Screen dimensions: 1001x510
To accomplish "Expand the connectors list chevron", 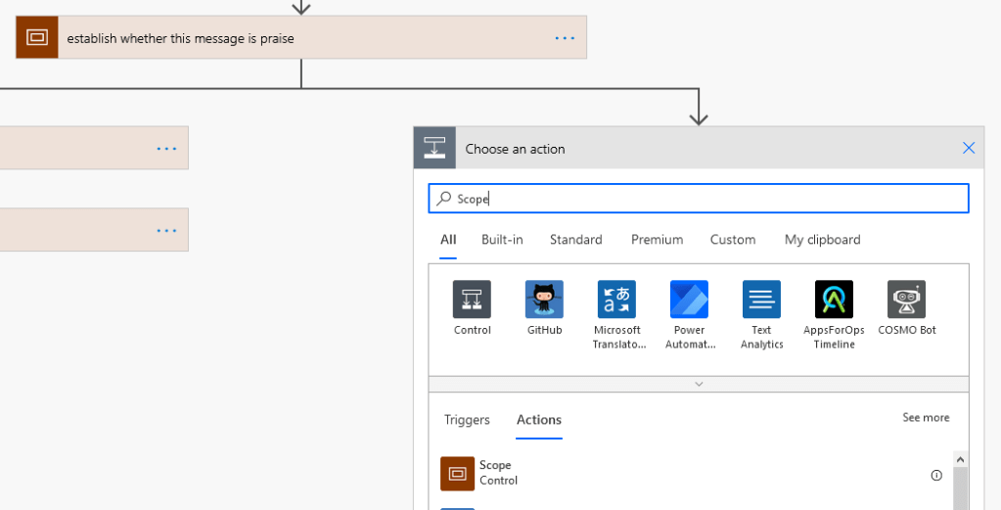I will click(x=699, y=384).
